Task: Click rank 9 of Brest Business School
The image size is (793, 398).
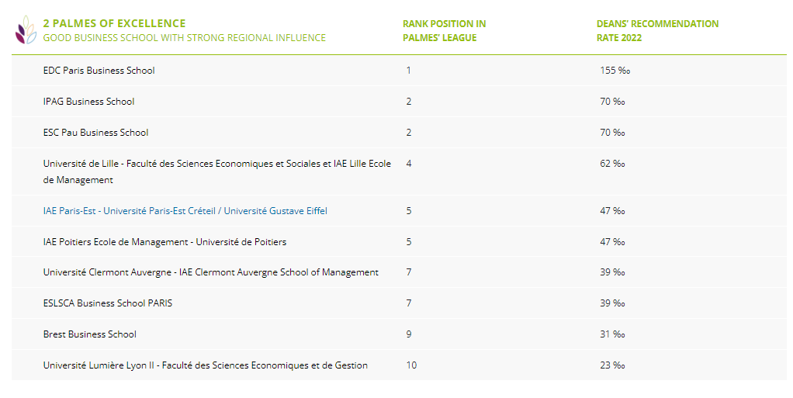Action: (x=409, y=334)
